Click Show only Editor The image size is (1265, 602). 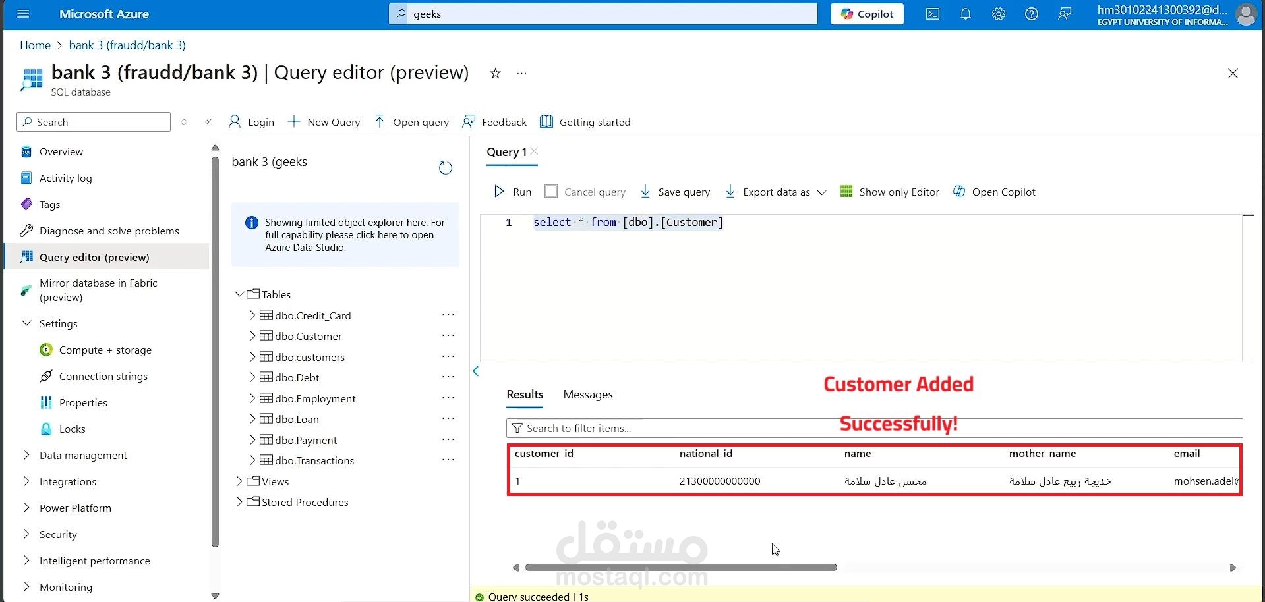tap(890, 192)
